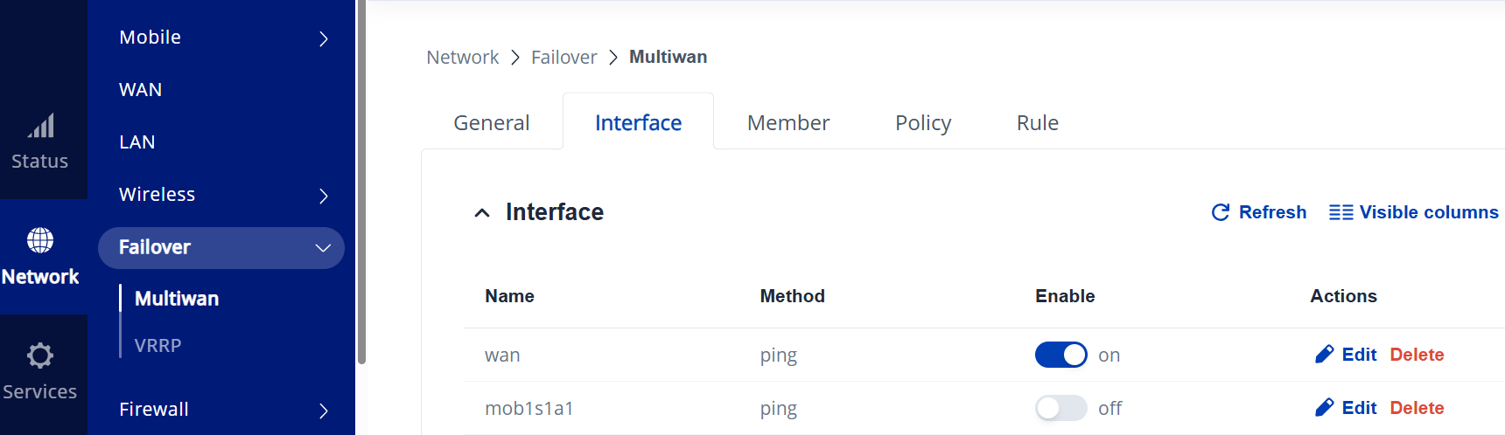Open the Policy tab
The image size is (1505, 435).
[x=923, y=123]
